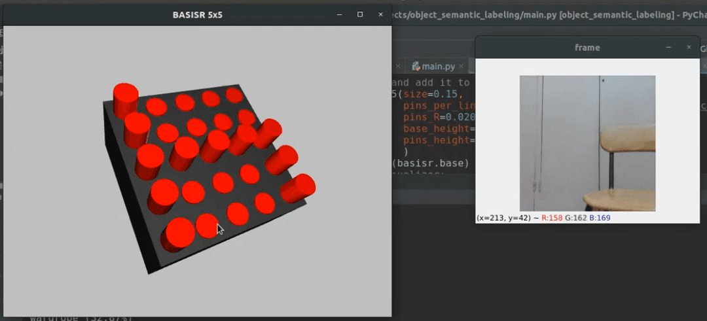
Task: Click the tallest red pin at back-left corner
Action: point(125,99)
